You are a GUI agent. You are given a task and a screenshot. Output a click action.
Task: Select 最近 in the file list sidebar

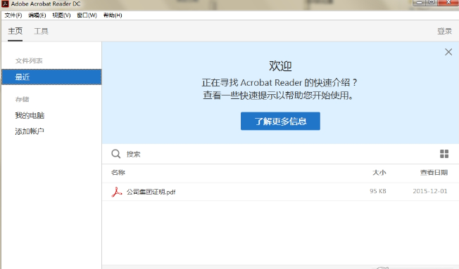(51, 77)
